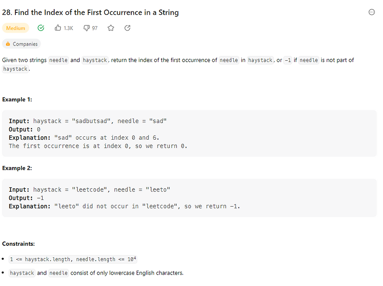Click the green solved checkmark icon
Screen dimensions: 383x286
[x=41, y=28]
